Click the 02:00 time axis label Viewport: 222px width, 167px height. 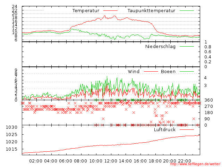[36, 161]
